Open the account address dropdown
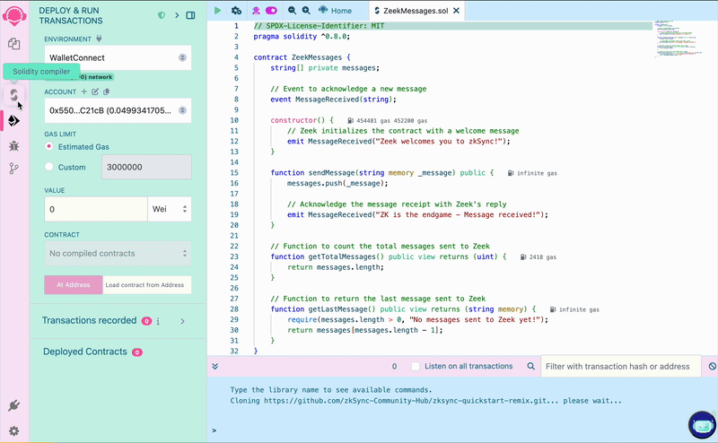The image size is (718, 443). click(x=118, y=110)
